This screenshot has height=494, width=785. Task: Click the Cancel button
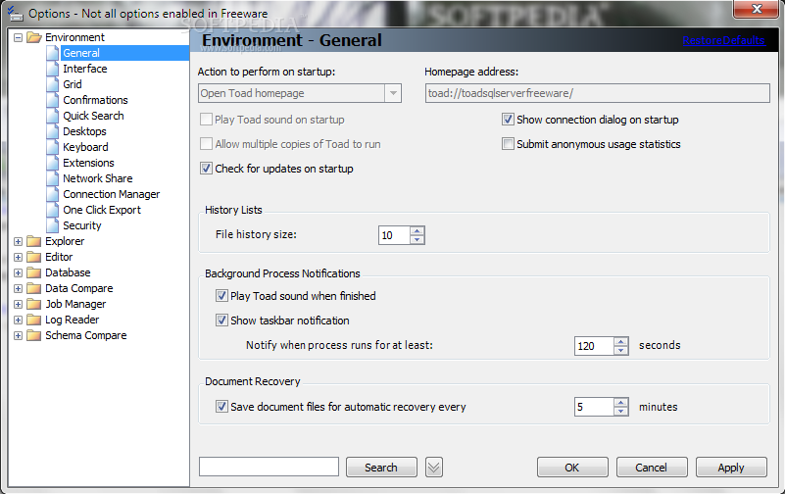point(652,467)
